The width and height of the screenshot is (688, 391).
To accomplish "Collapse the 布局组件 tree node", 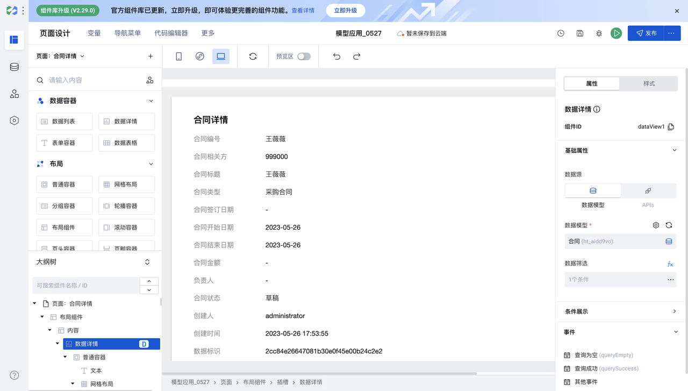I will point(42,317).
